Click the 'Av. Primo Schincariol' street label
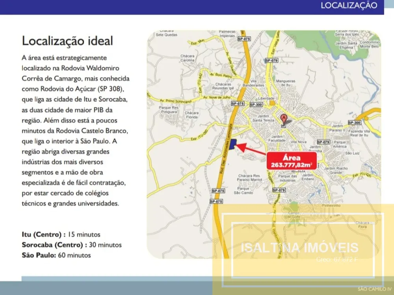The width and height of the screenshot is (394, 295). tap(175, 101)
